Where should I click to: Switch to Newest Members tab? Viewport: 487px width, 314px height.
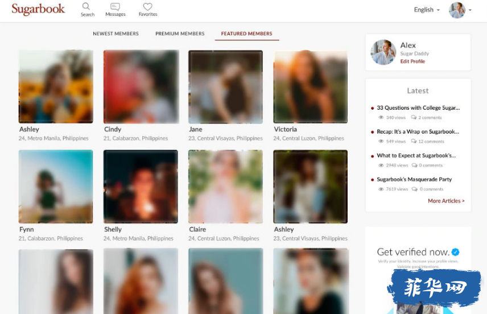[x=115, y=34]
